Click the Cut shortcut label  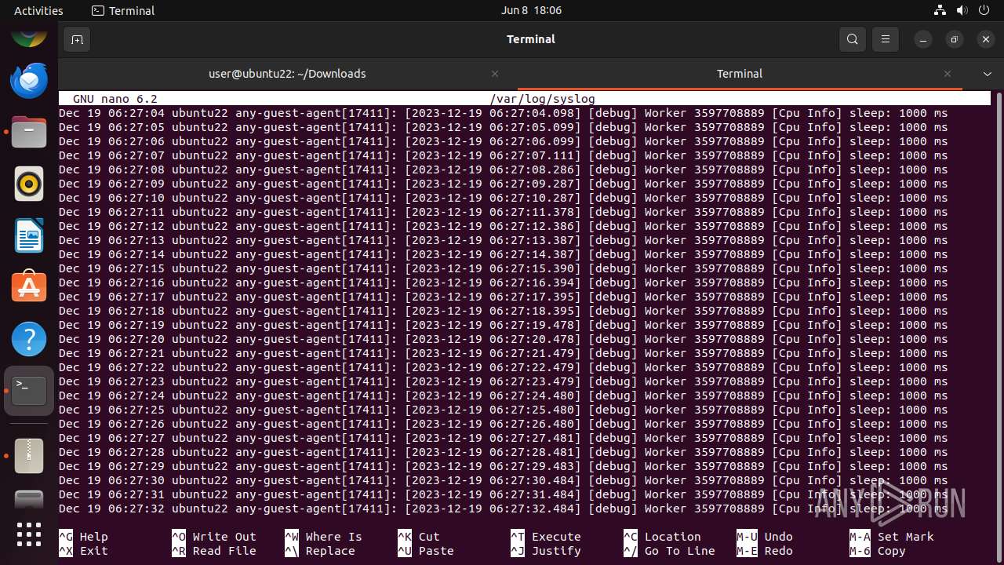(x=429, y=537)
